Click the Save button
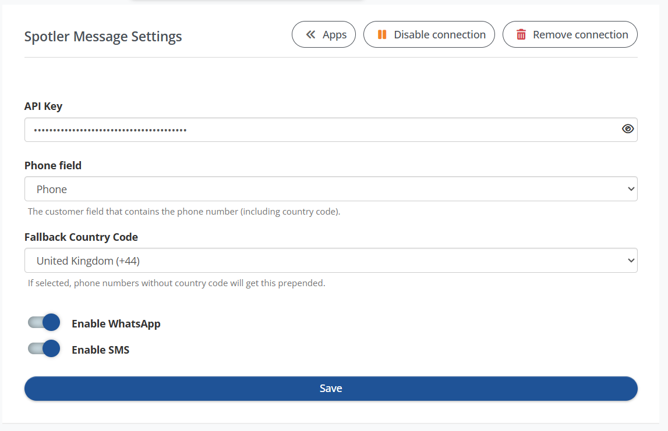668x431 pixels. click(331, 389)
